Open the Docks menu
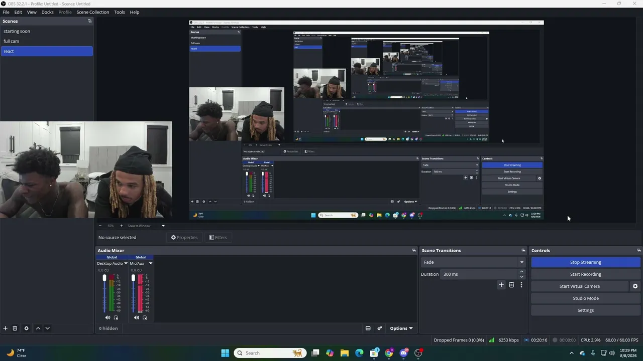Image resolution: width=643 pixels, height=361 pixels. (x=47, y=12)
